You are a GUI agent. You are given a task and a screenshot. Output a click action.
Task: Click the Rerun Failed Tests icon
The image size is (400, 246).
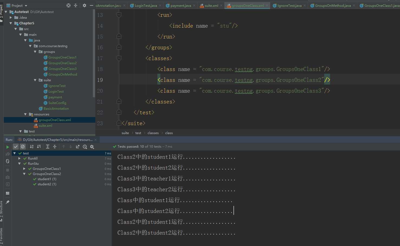[8, 154]
